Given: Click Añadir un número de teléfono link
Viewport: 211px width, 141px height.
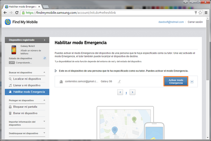Looking at the screenshot, I should point(31,52).
